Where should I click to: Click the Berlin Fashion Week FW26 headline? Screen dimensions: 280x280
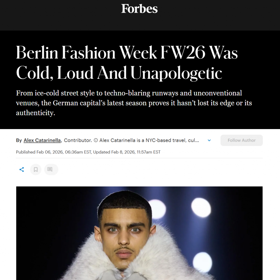coord(127,63)
